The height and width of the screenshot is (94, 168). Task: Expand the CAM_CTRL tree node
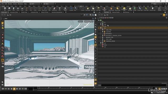(x=103, y=30)
